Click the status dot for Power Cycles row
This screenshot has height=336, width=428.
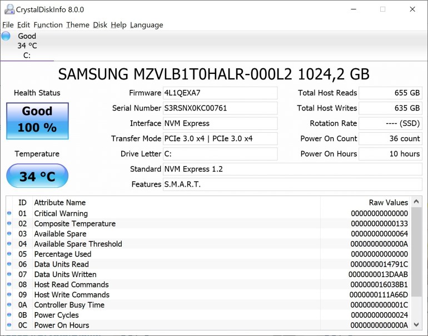coord(9,315)
